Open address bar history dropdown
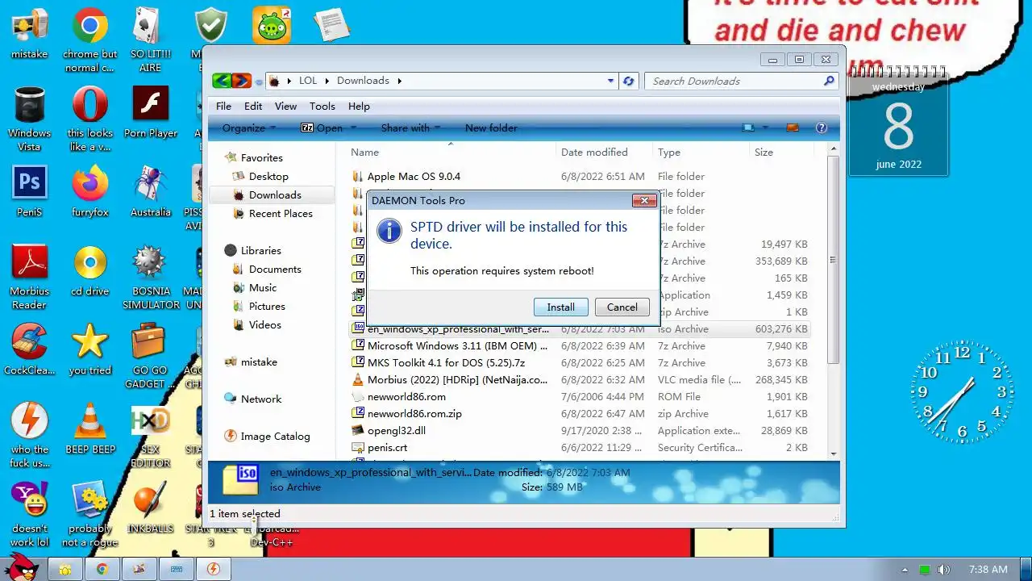The width and height of the screenshot is (1032, 581). 610,81
